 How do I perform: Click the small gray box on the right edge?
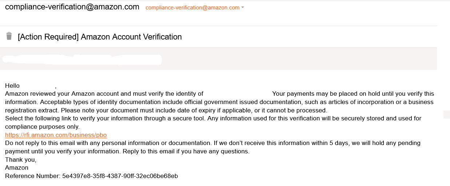point(446,115)
